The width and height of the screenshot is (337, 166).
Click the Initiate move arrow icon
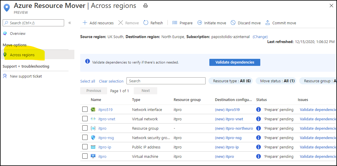point(200,23)
